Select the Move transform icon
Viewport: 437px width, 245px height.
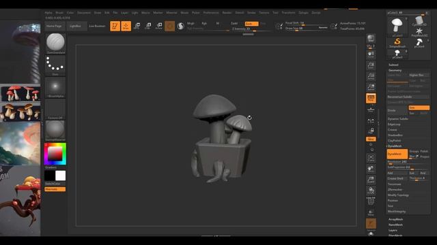(137, 26)
